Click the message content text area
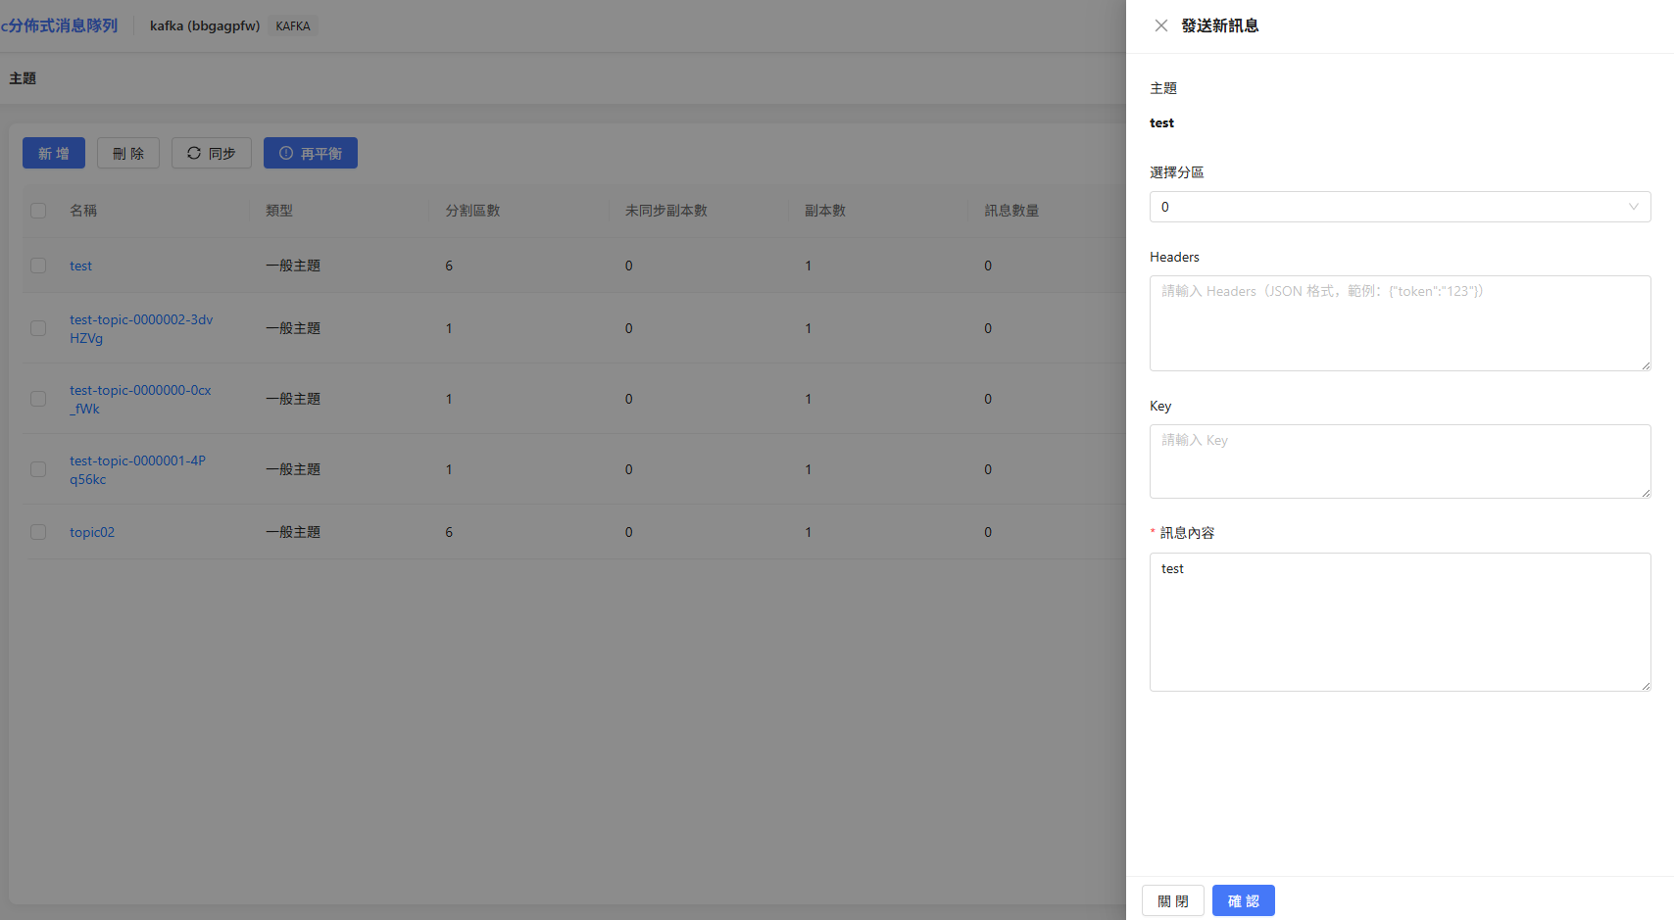The height and width of the screenshot is (920, 1674). [1400, 622]
